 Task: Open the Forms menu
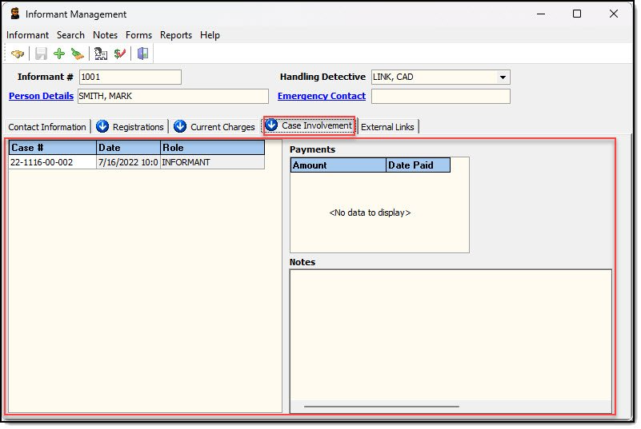(138, 35)
